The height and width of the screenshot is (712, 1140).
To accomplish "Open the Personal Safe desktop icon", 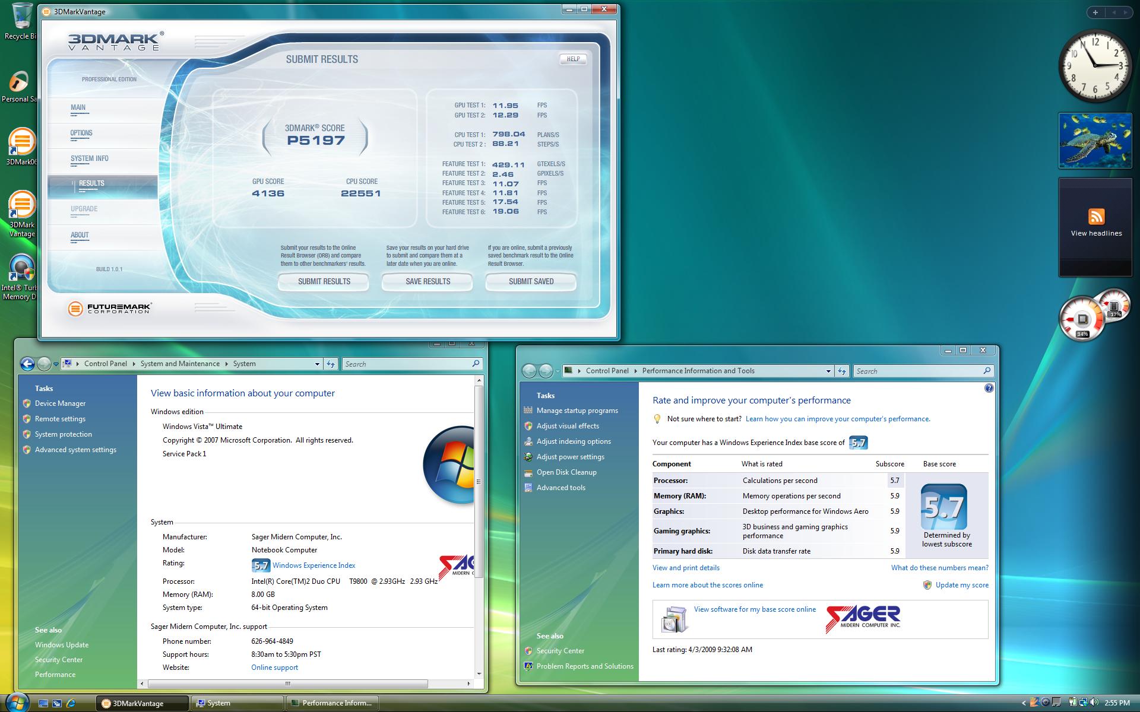I will [19, 87].
